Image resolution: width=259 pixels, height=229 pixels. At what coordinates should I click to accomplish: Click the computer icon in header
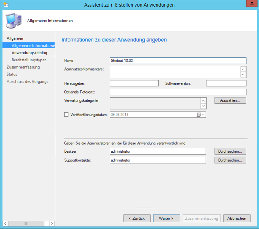[13, 20]
